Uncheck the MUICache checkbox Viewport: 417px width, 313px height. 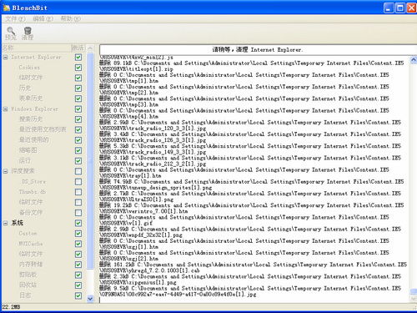pyautogui.click(x=78, y=244)
